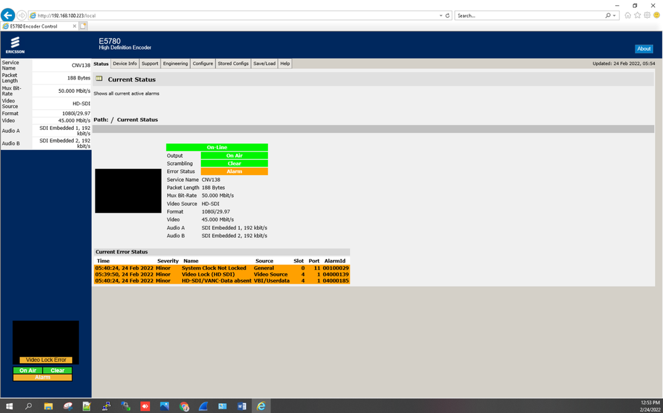Click the Current Status heading icon
The width and height of the screenshot is (663, 413).
[x=99, y=79]
